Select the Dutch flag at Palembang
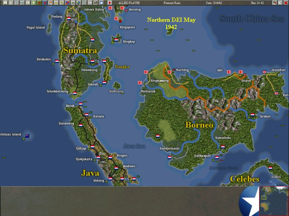289x216 pixels. pos(93,61)
